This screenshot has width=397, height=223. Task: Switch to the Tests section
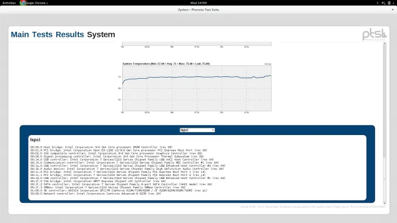point(42,34)
